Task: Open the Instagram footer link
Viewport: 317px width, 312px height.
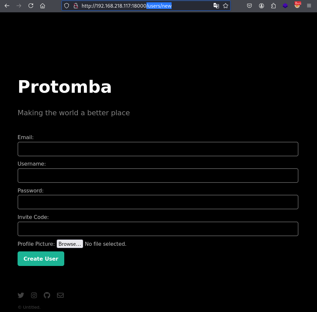Action: click(34, 295)
